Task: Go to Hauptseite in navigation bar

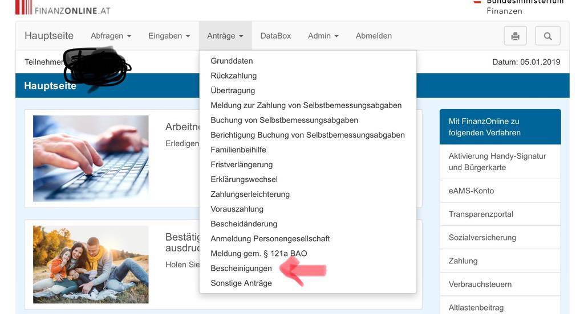Action: [49, 36]
